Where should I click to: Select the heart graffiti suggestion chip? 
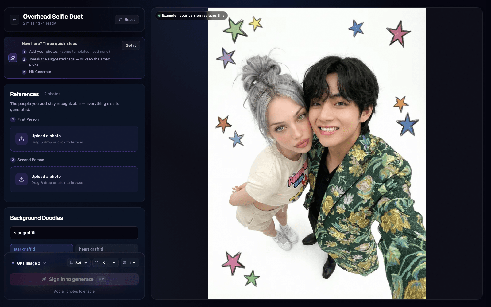(107, 249)
